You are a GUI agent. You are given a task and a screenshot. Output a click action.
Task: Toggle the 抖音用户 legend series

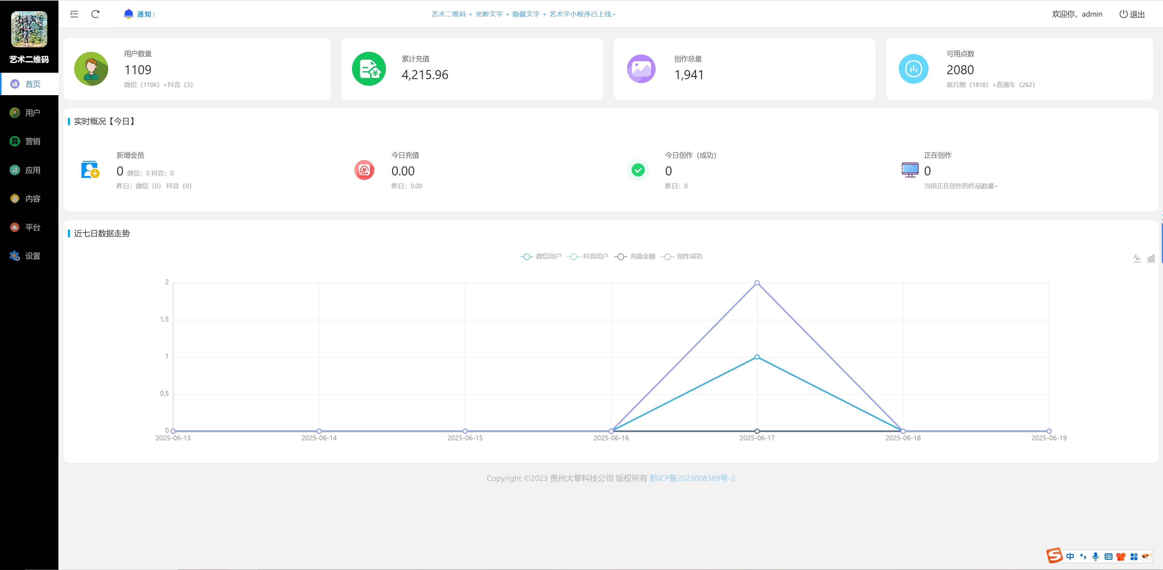coord(588,257)
